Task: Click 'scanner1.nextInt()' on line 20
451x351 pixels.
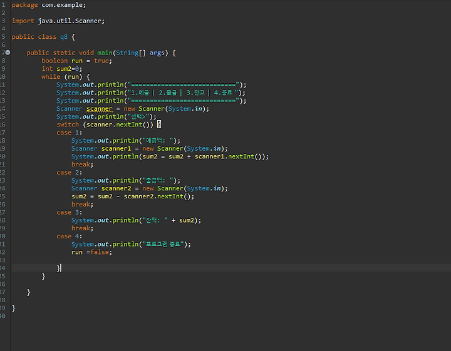Action: [229, 156]
